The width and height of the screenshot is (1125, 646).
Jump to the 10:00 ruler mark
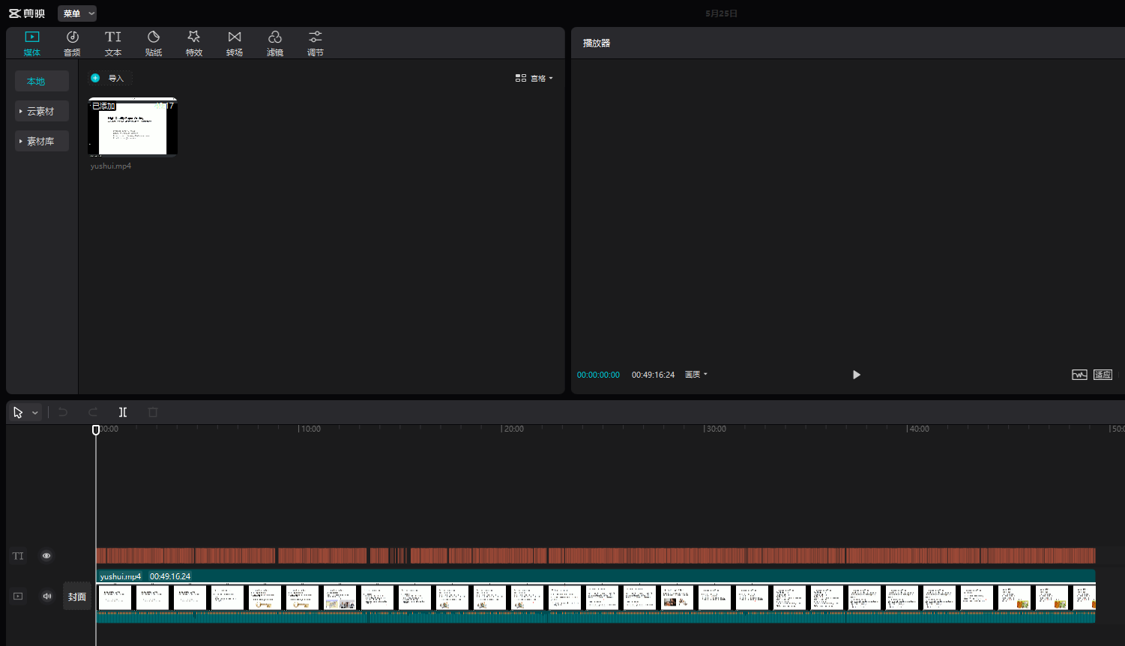310,429
